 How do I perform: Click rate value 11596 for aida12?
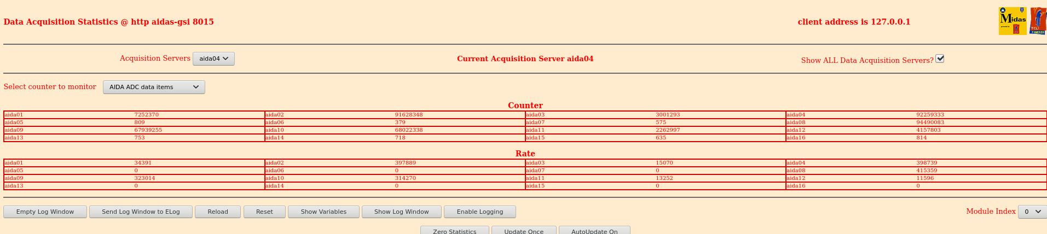[x=925, y=178]
